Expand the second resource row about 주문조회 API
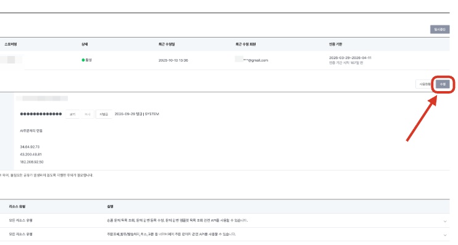The height and width of the screenshot is (245, 458). click(445, 235)
